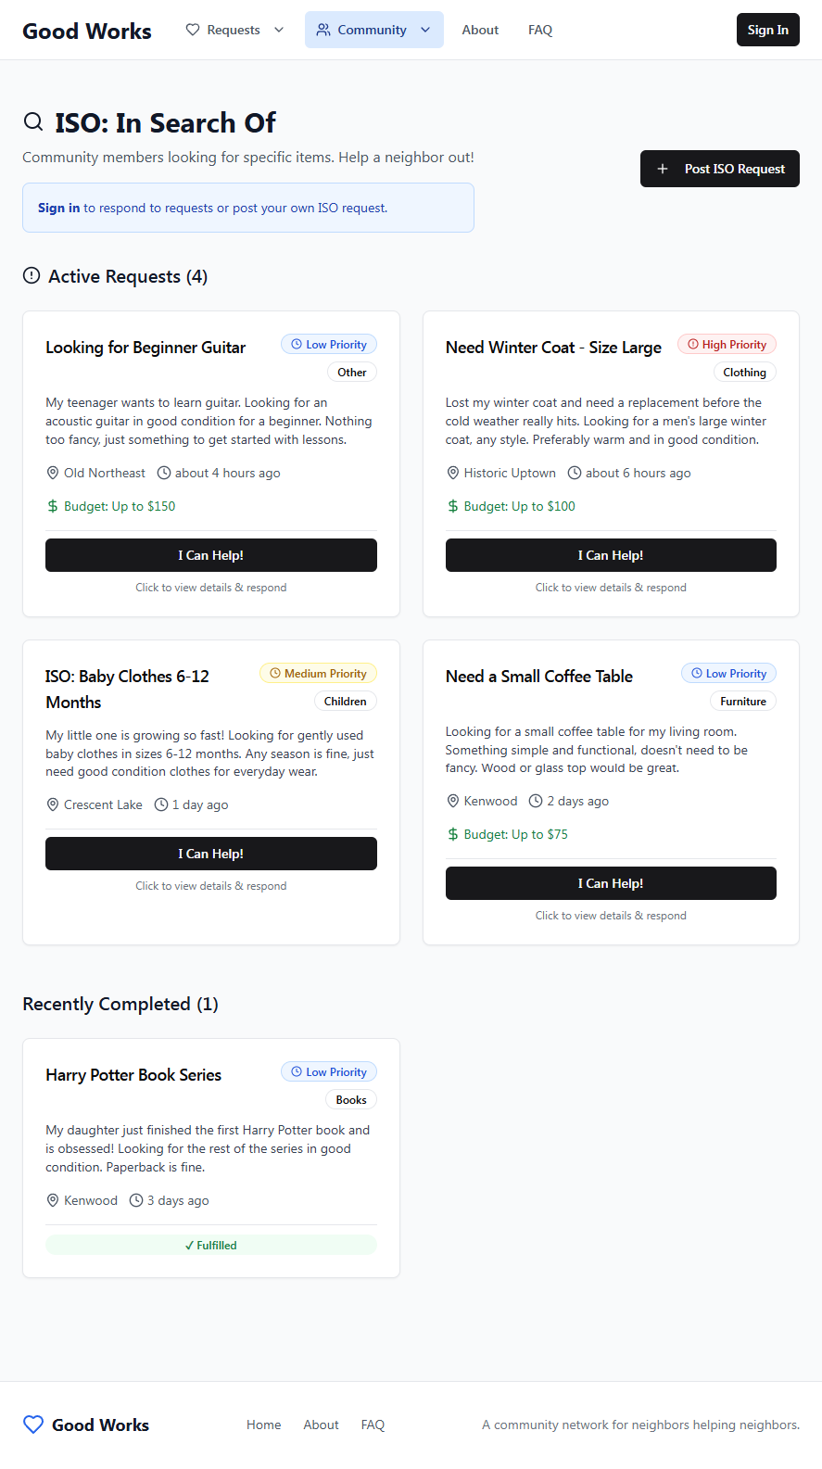Click 'I Can Help!' for Beginner Guitar

coord(211,555)
